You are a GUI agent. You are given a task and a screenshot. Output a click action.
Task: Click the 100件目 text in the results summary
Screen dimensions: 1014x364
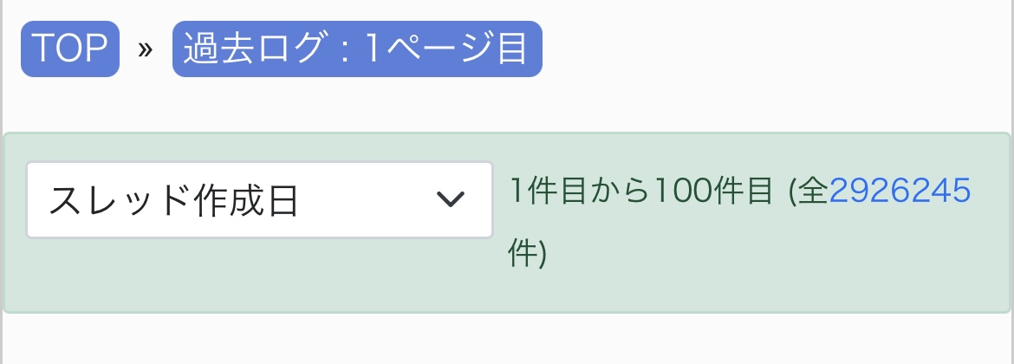[x=714, y=191]
